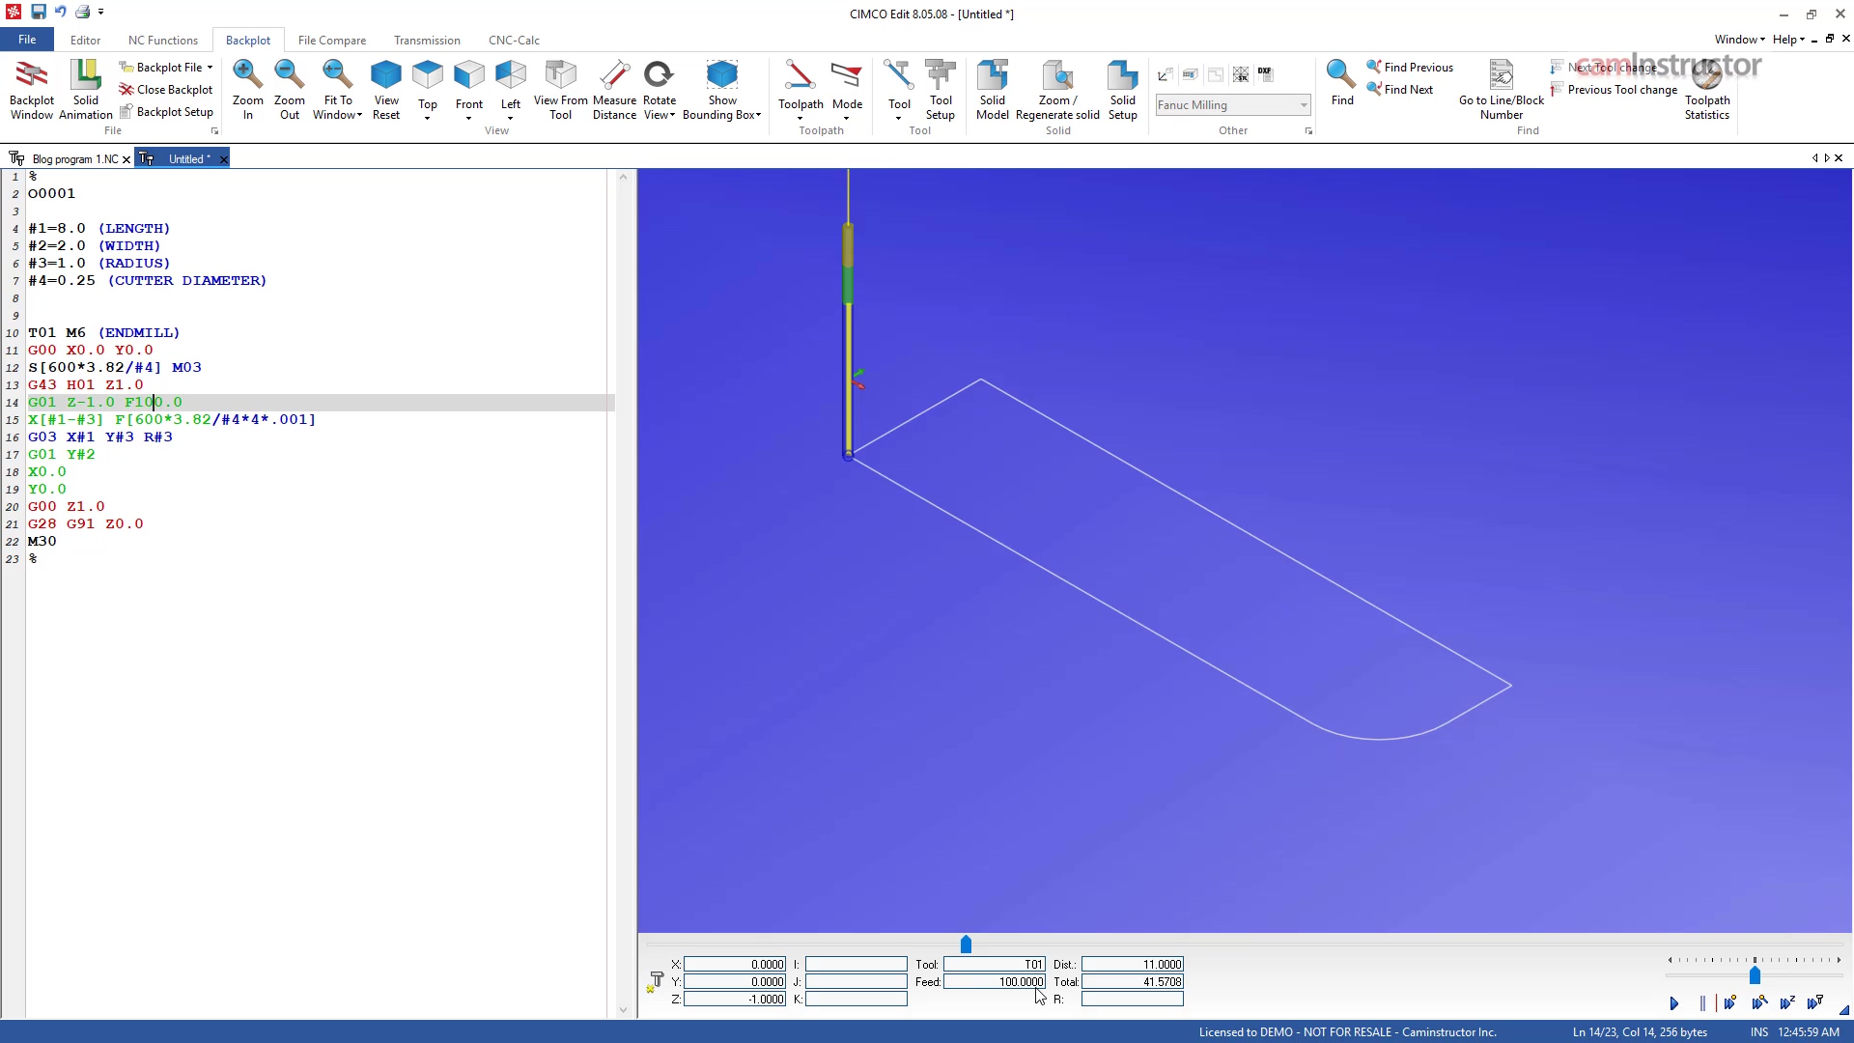
Task: Click Close Backplot button
Action: (x=165, y=90)
